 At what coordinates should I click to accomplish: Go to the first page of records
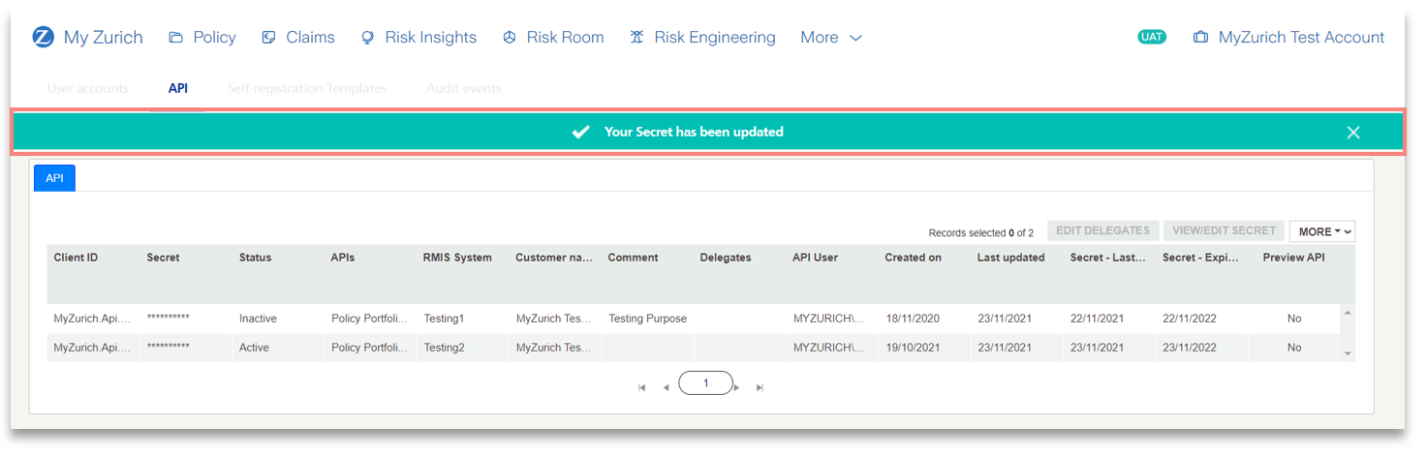click(642, 387)
